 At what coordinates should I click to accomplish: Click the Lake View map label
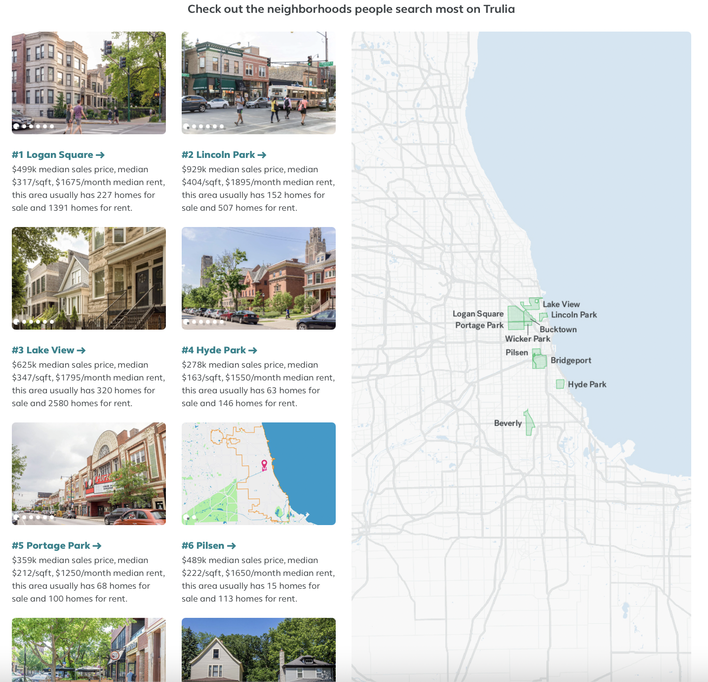[x=561, y=304]
